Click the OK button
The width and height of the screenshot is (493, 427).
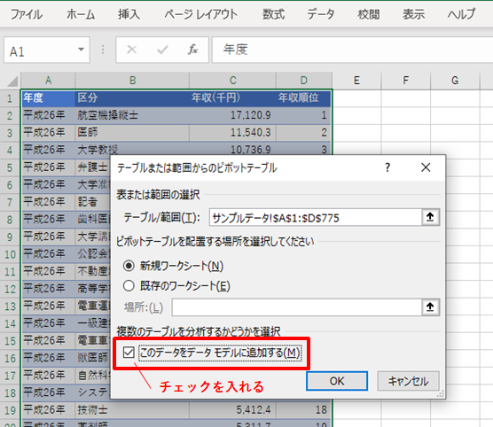pos(337,381)
